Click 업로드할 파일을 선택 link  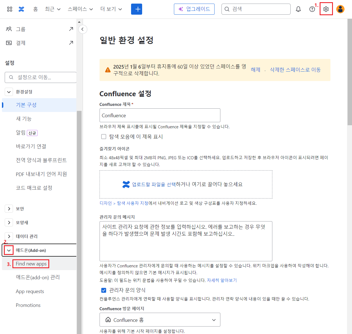(154, 184)
